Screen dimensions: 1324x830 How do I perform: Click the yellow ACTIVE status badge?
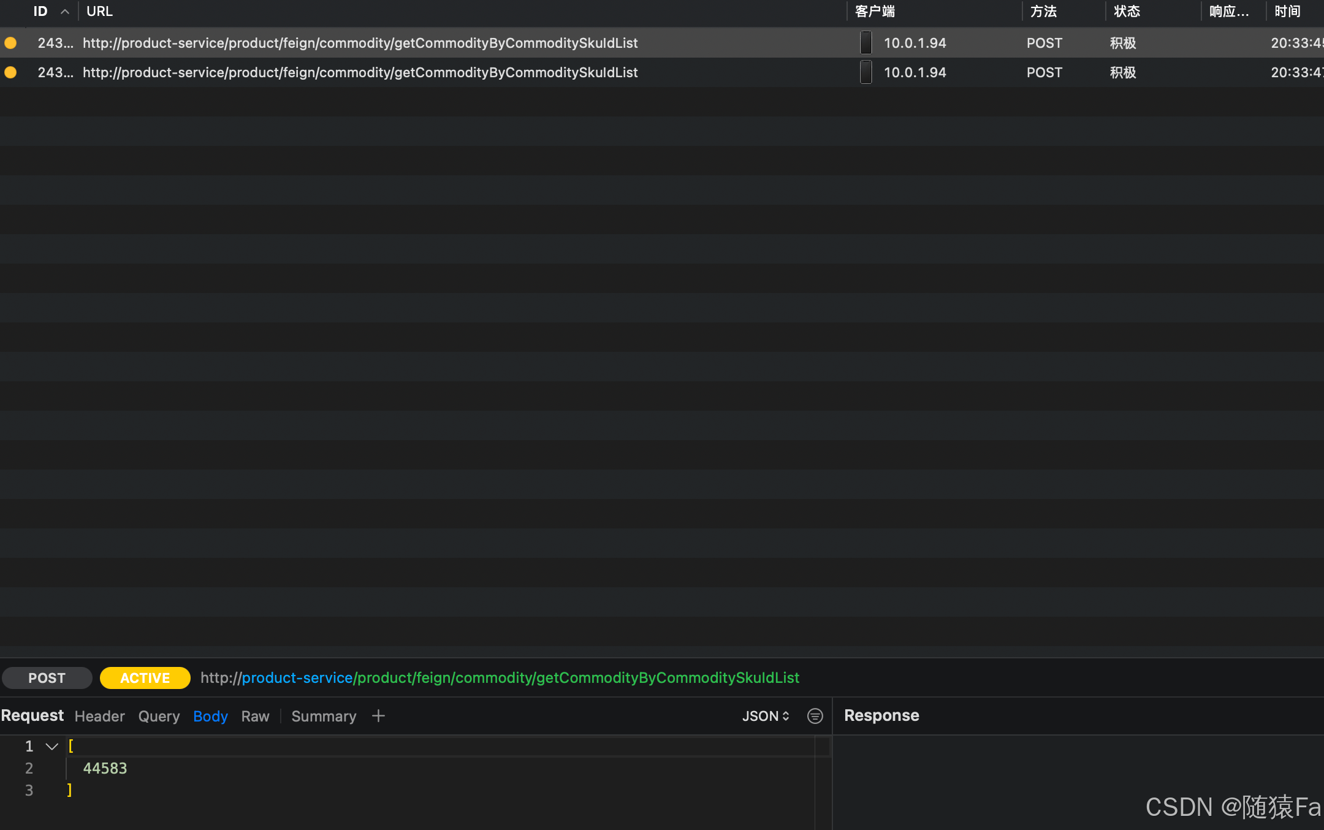coord(145,678)
